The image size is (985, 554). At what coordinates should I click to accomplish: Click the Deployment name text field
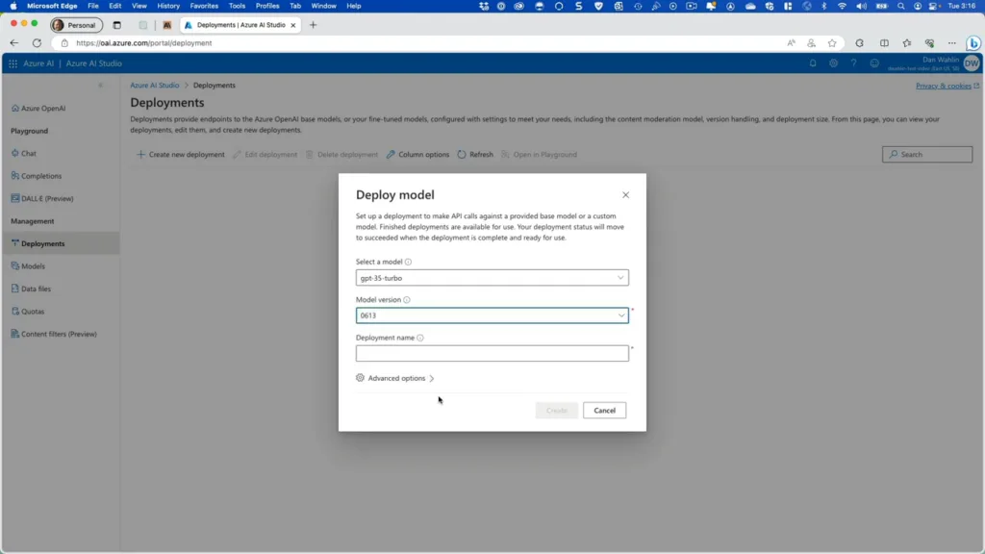(x=492, y=353)
